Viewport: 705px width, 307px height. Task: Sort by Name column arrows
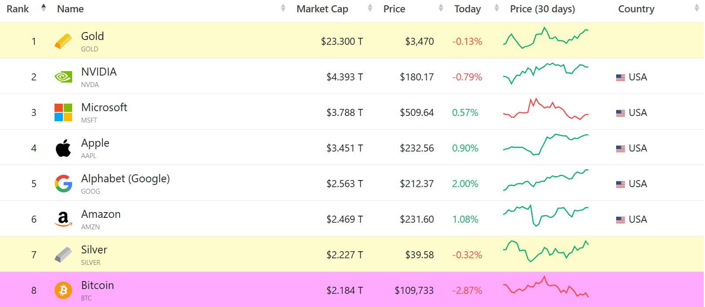pos(283,8)
